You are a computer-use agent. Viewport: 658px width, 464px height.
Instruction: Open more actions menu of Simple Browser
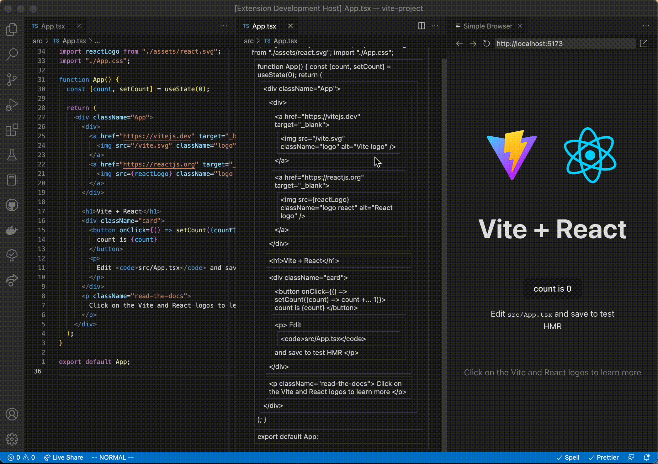(x=646, y=26)
